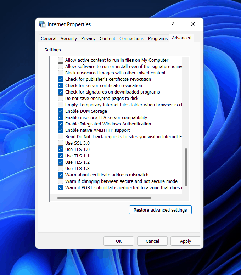Click the 'Settings' group label

tap(52, 50)
